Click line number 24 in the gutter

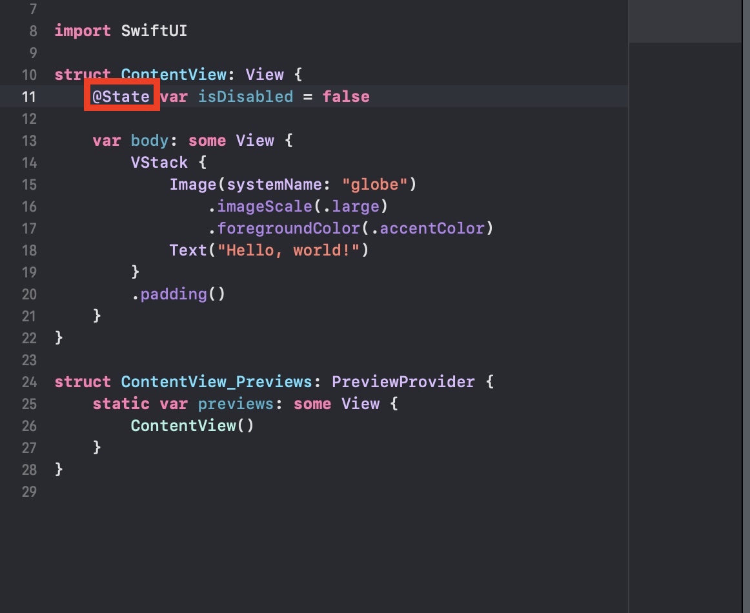click(x=29, y=383)
